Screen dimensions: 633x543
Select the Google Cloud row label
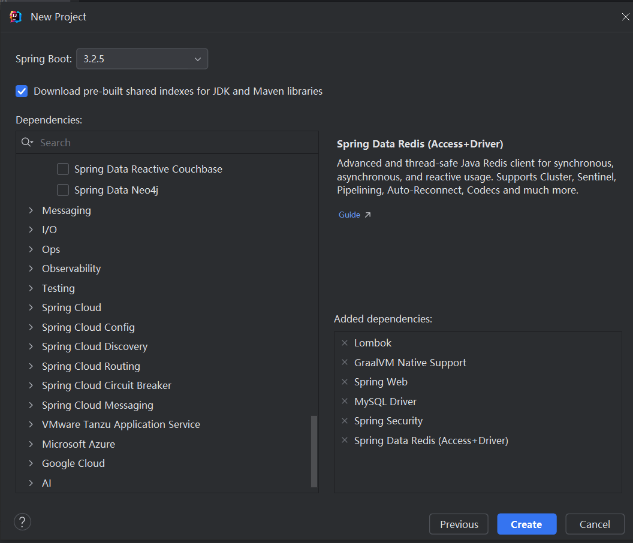pos(73,463)
